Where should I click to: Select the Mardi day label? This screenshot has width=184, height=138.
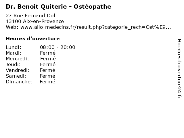(14, 53)
